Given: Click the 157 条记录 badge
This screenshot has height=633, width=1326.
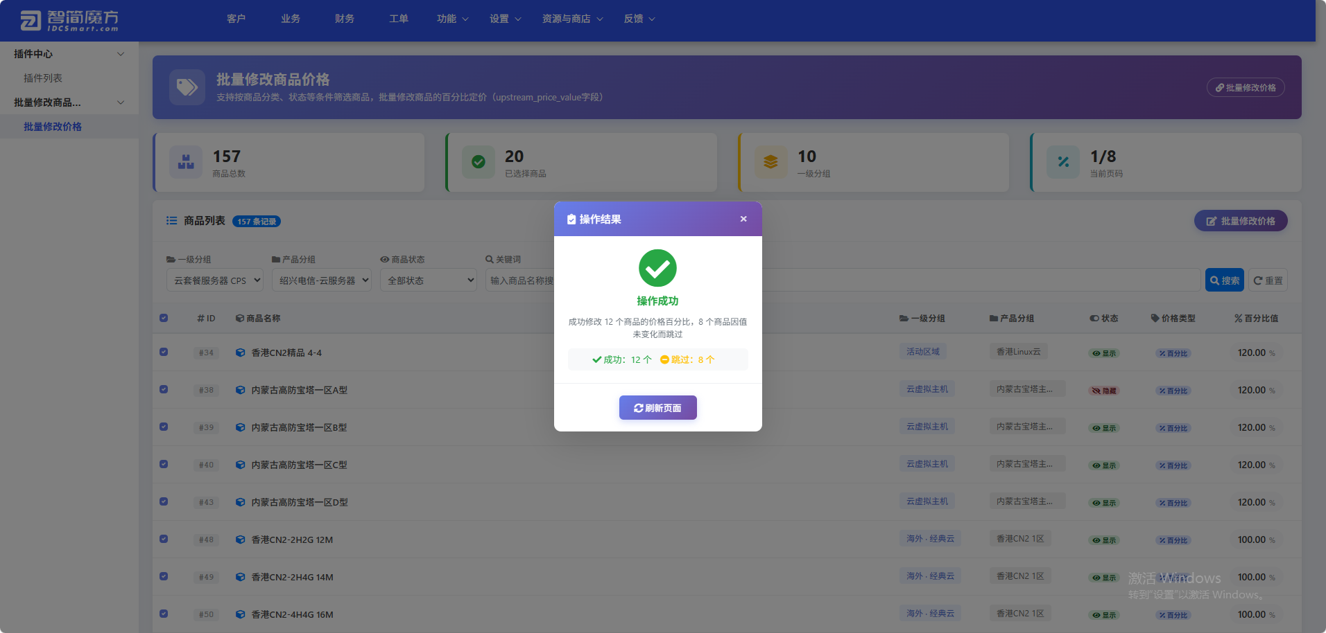Looking at the screenshot, I should [257, 222].
